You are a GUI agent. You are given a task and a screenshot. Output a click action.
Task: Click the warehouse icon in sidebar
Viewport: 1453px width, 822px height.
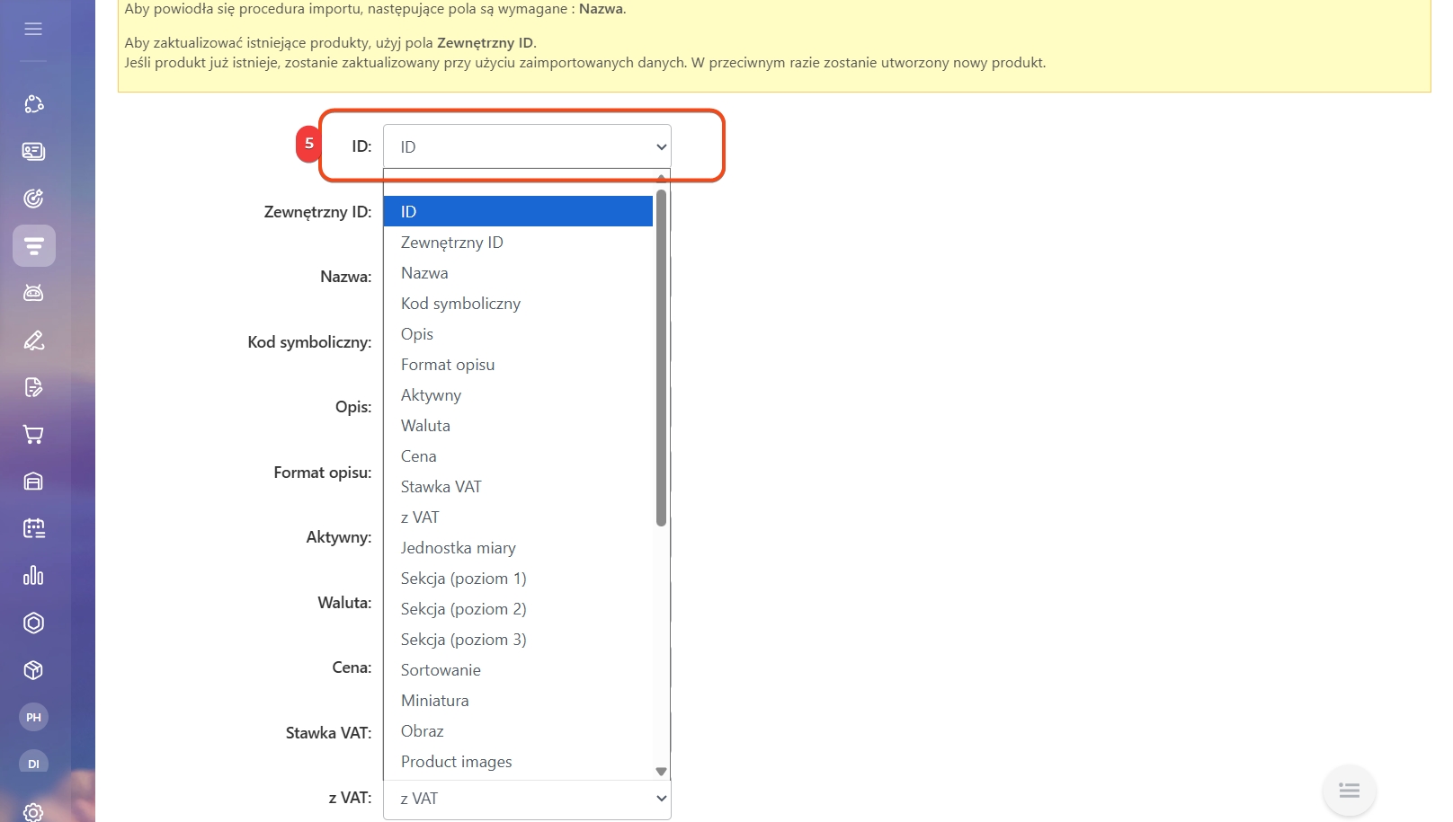tap(33, 482)
